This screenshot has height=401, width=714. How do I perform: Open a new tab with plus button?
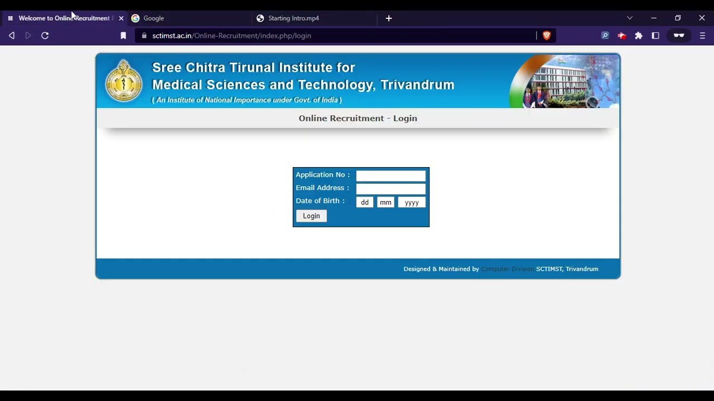389,18
